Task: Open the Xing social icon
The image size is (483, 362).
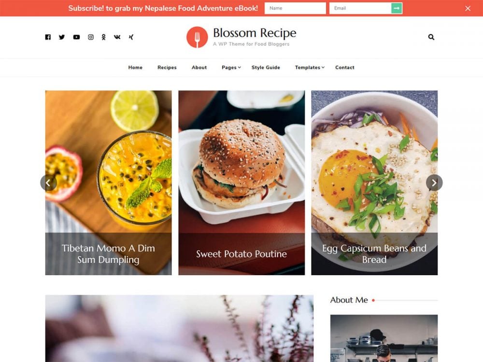Action: 131,37
